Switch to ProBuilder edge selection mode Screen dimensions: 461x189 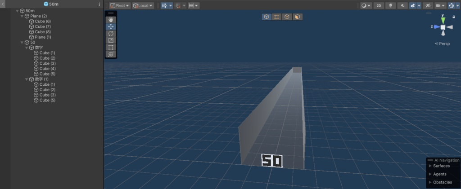(287, 17)
